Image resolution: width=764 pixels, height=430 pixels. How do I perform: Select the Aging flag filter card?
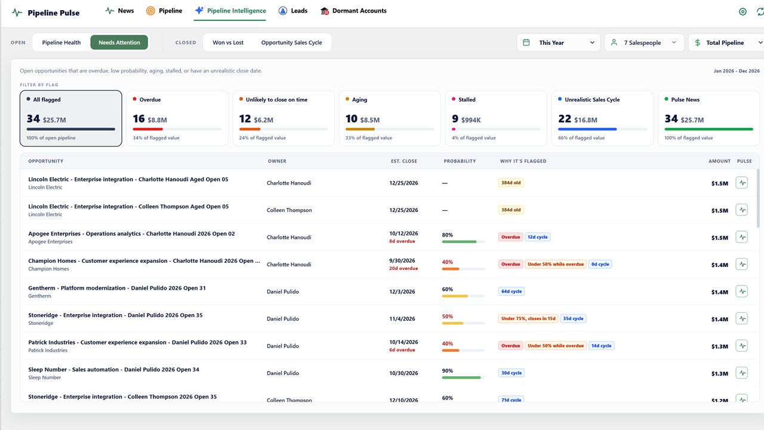click(x=390, y=118)
